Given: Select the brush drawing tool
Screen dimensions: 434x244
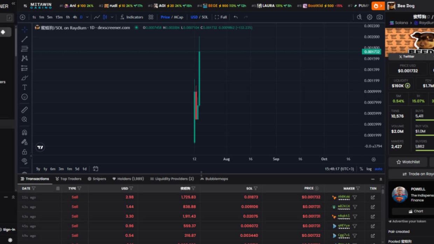Looking at the screenshot, I should click(24, 78).
